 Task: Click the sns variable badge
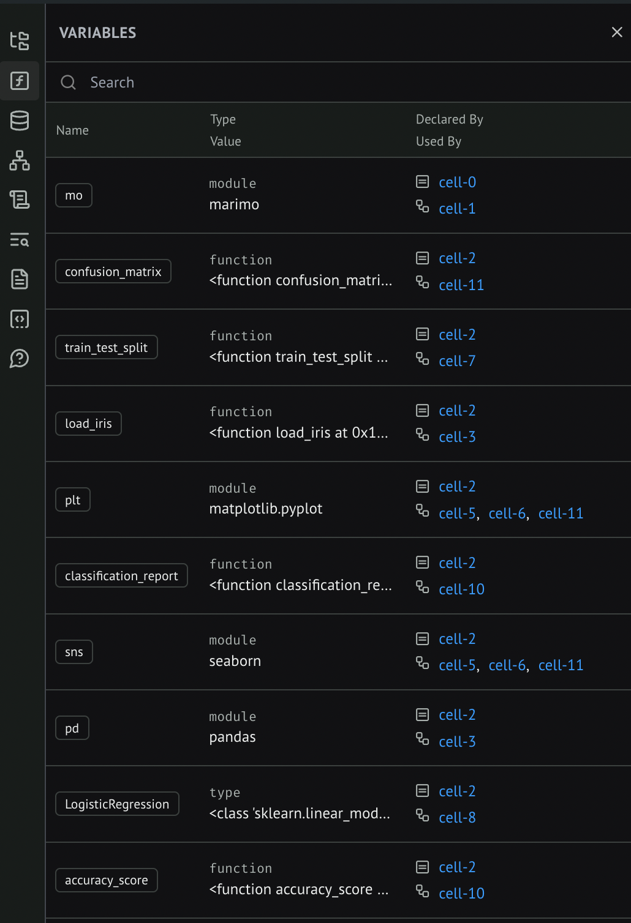74,652
